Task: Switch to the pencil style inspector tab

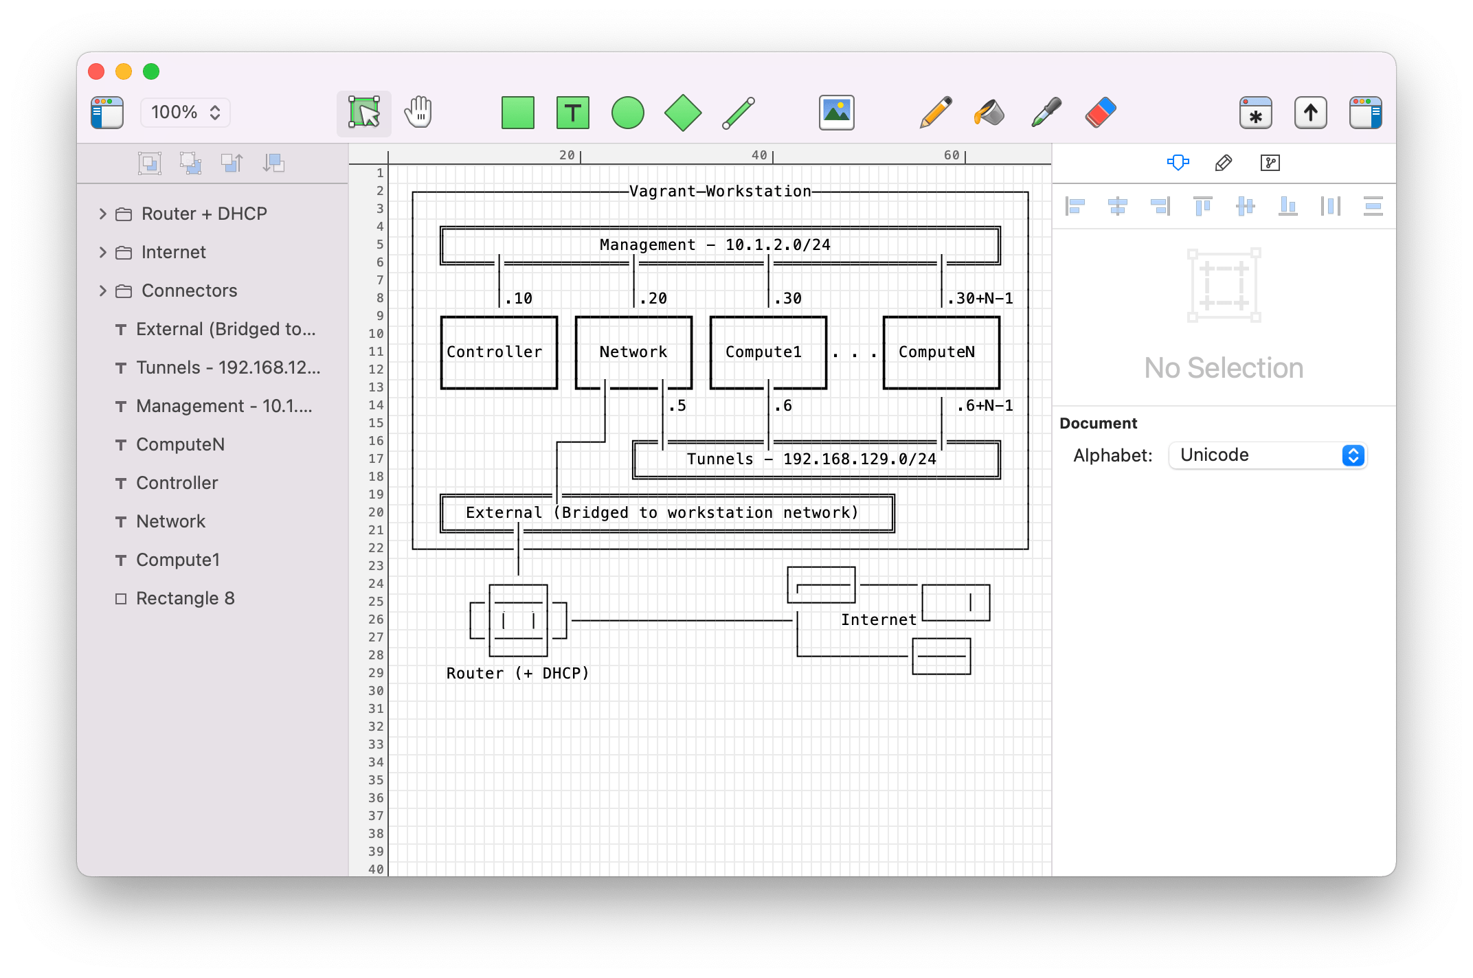Action: (1223, 163)
